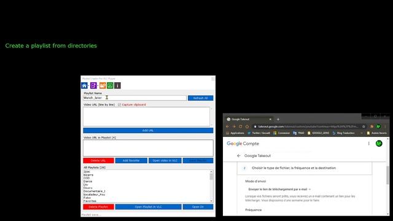Viewport: 393px width, 221px height.
Task: Open the Envoyer le lien de téléchargement dropdown
Action: click(279, 189)
